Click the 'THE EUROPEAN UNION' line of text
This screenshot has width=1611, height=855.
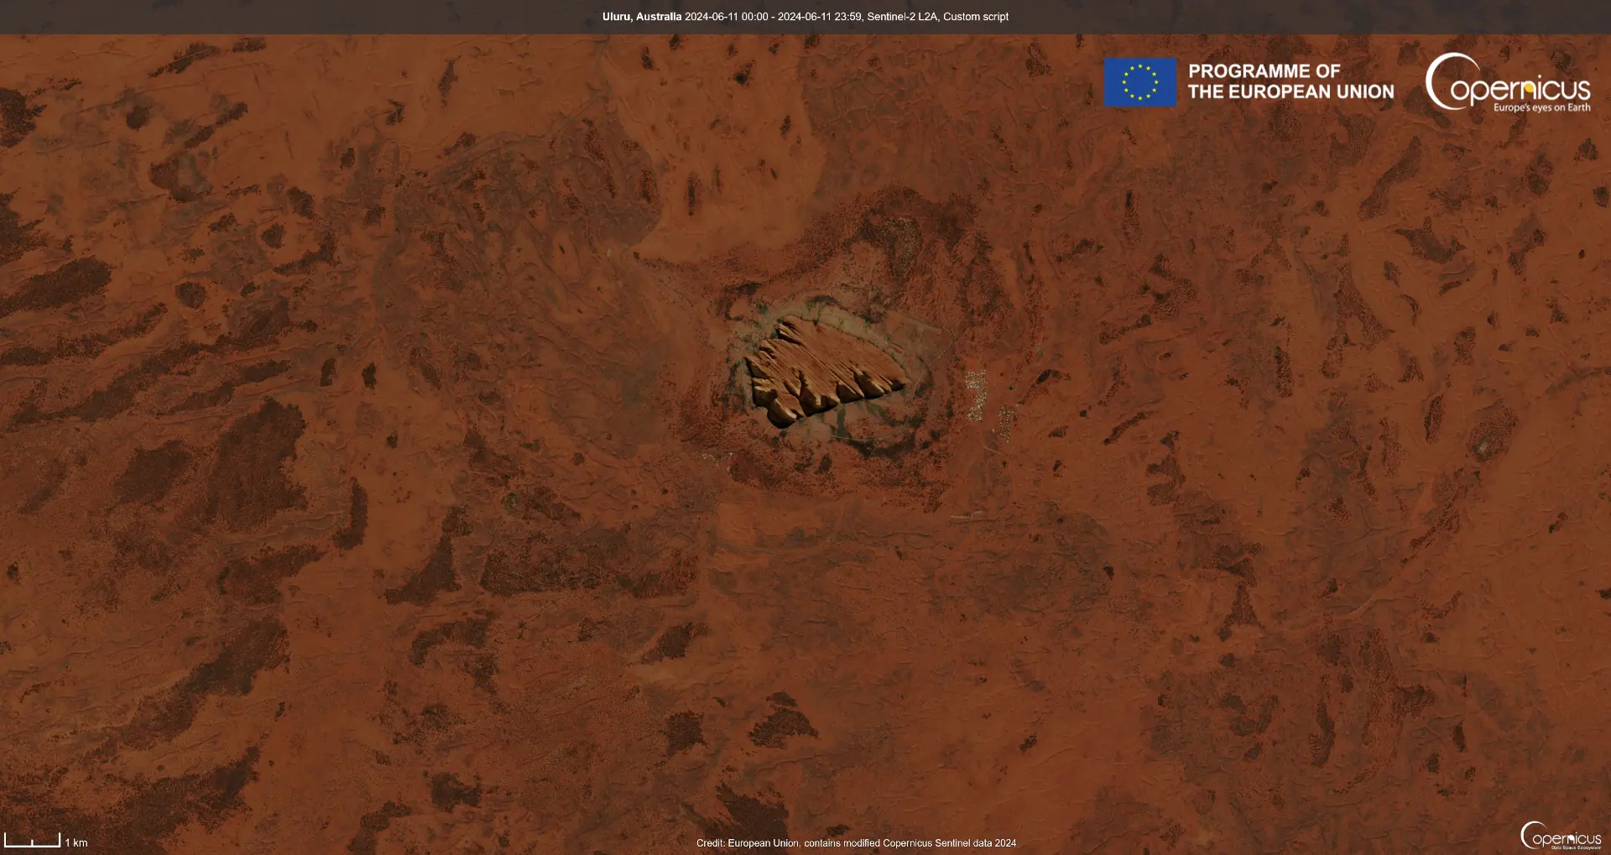pyautogui.click(x=1290, y=92)
